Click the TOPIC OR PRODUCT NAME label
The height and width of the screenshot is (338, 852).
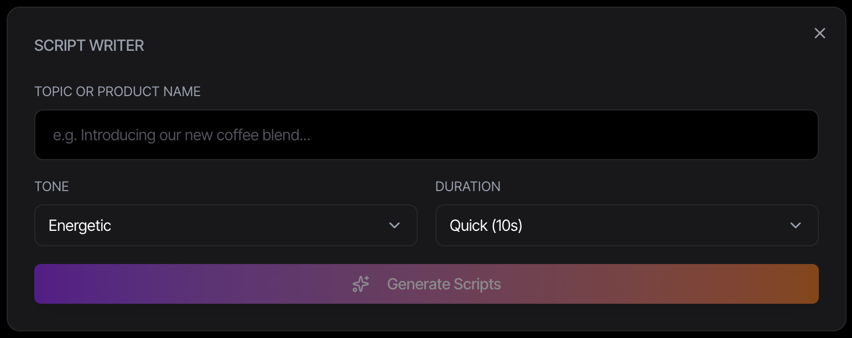(x=118, y=92)
